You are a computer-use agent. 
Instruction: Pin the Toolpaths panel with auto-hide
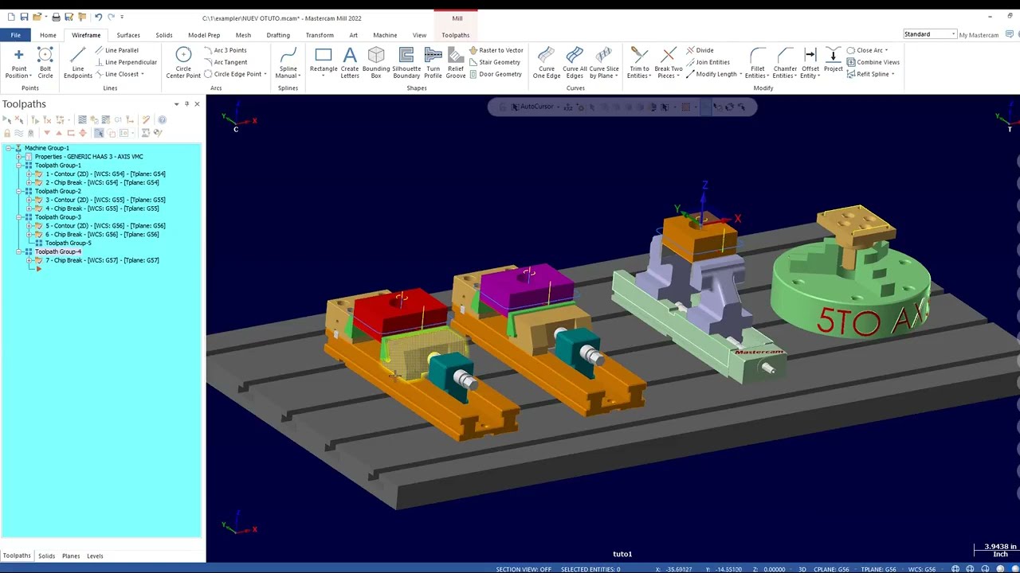pos(186,103)
